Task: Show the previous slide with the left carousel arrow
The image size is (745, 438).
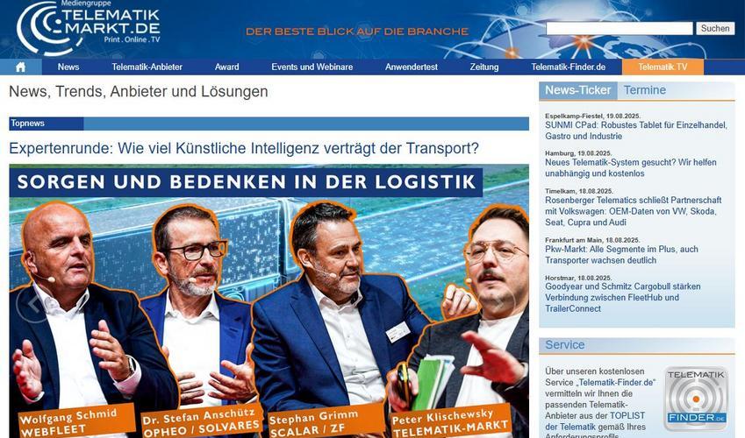Action: tap(32, 304)
